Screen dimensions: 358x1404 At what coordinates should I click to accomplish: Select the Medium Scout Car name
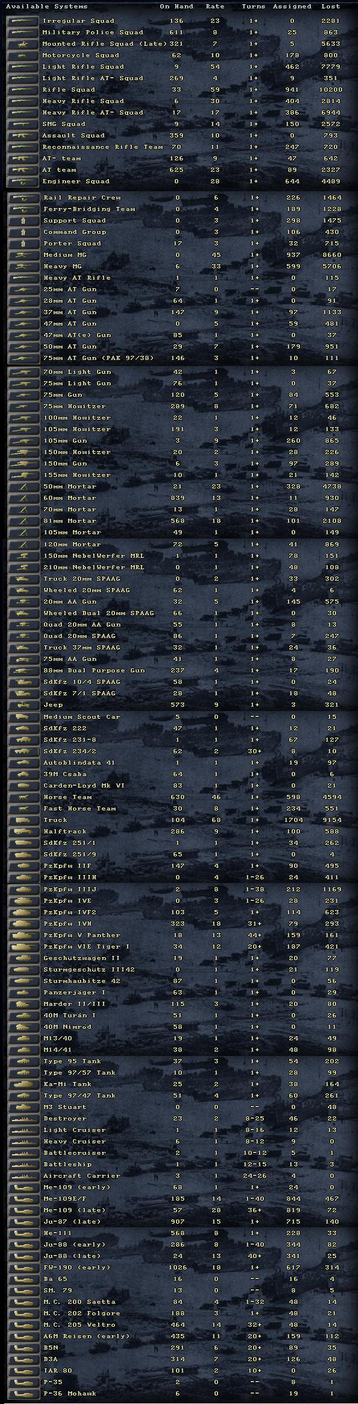tap(82, 717)
